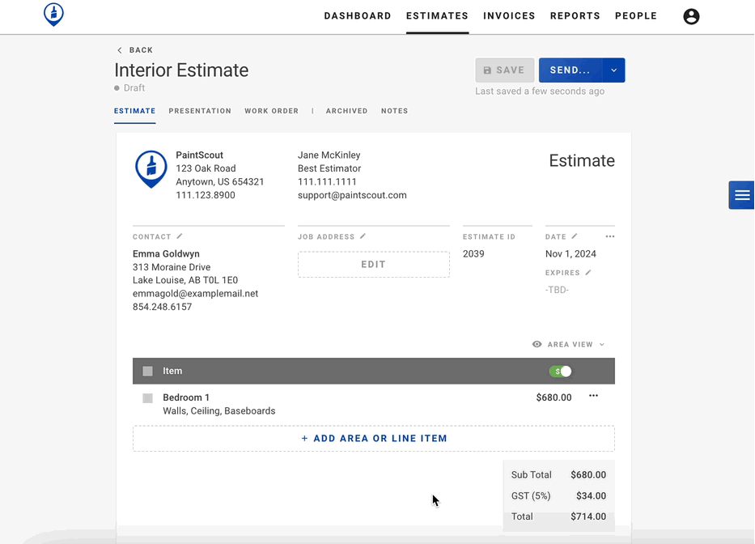Click contact phone 854.248.6157

pos(163,307)
